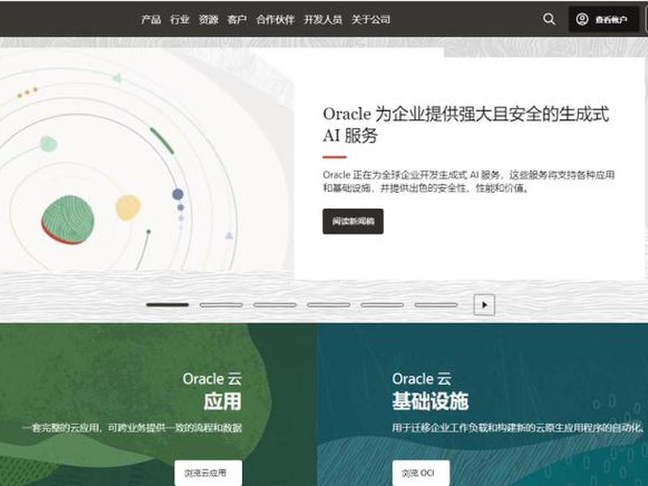The width and height of the screenshot is (648, 486).
Task: Open the 合作伙伴 menu
Action: 275,19
